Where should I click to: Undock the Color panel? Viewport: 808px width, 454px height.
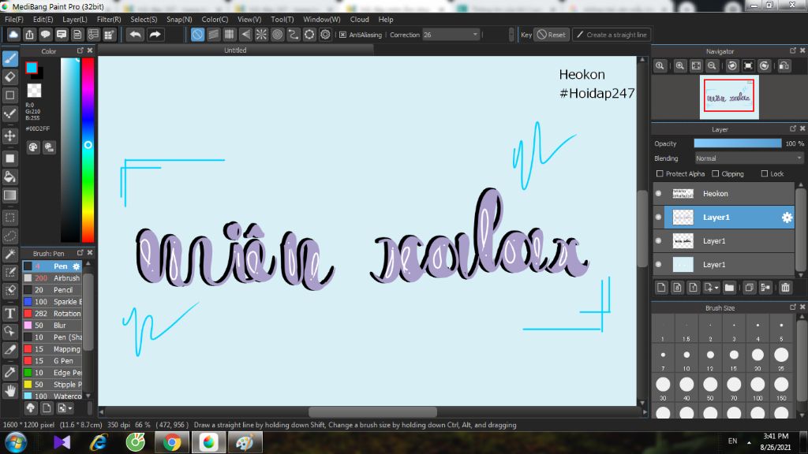(80, 50)
